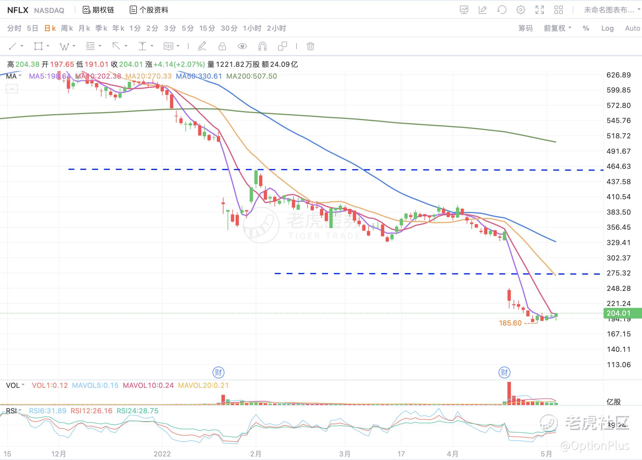
Task: Expand Fibonacci tool dropdown arrow
Action: click(x=100, y=46)
